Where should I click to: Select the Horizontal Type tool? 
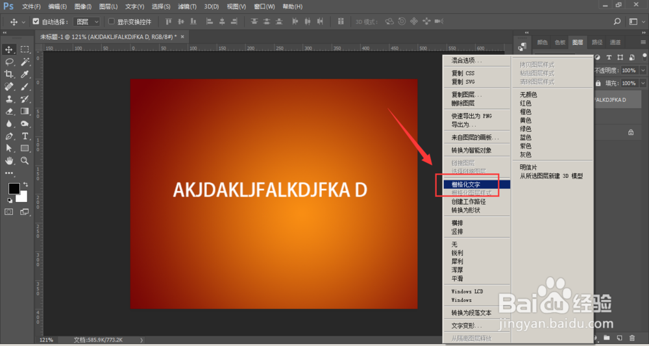(x=25, y=136)
